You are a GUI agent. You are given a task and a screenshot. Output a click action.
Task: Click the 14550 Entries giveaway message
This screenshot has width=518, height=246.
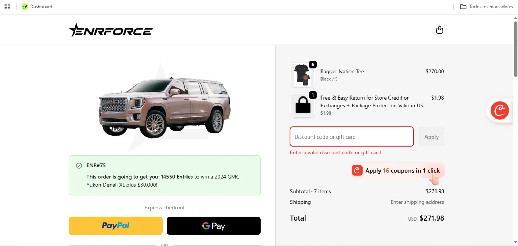[163, 181]
